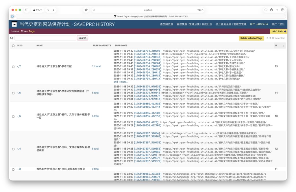Select the checkbox for row -_7

click(13, 66)
